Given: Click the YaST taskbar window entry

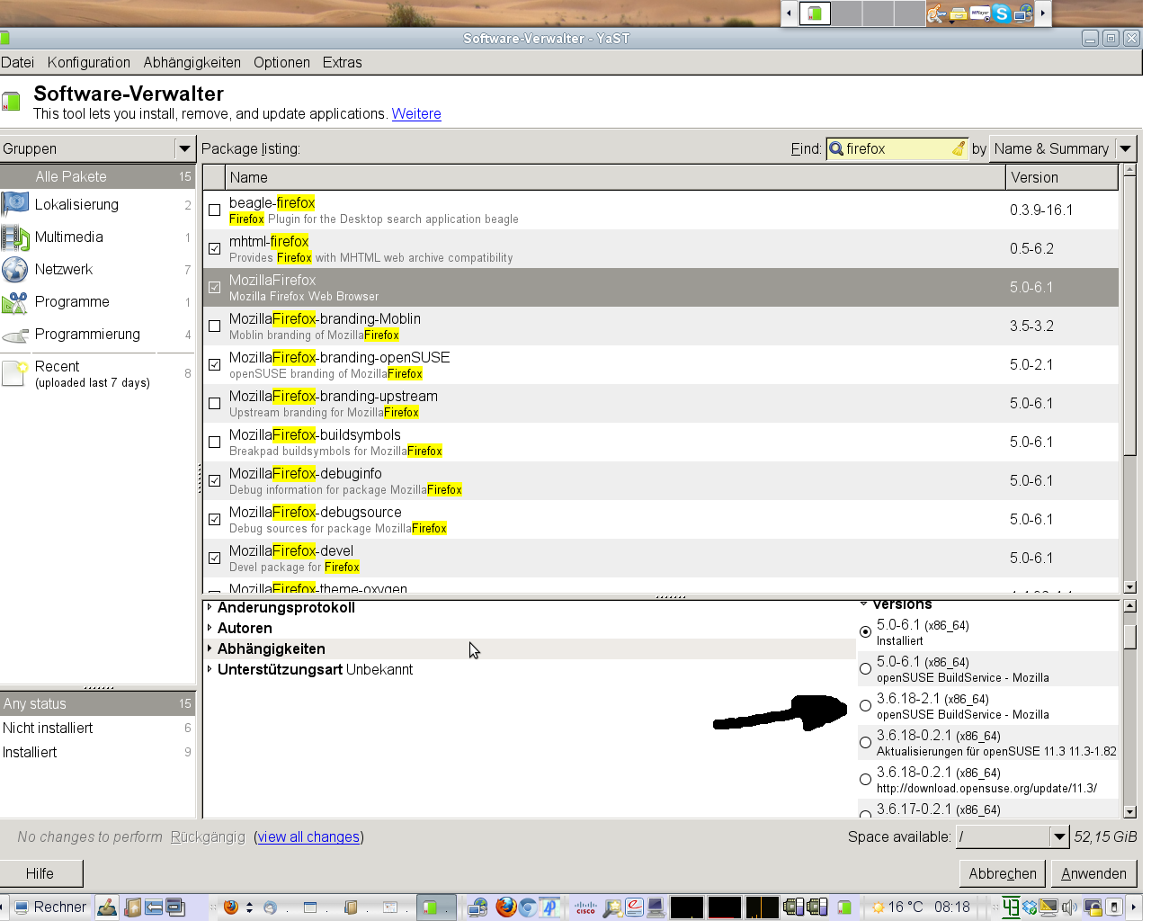Looking at the screenshot, I should (x=436, y=908).
